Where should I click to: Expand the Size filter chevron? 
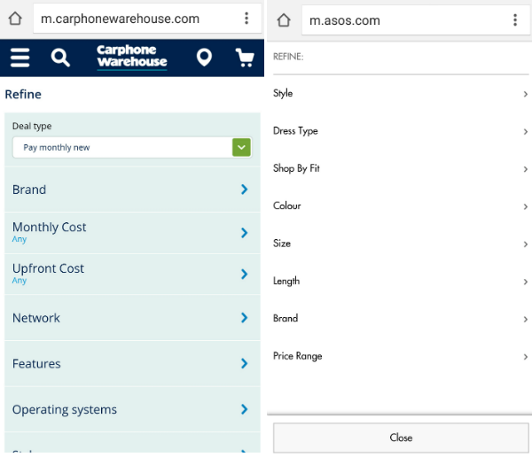coord(526,244)
